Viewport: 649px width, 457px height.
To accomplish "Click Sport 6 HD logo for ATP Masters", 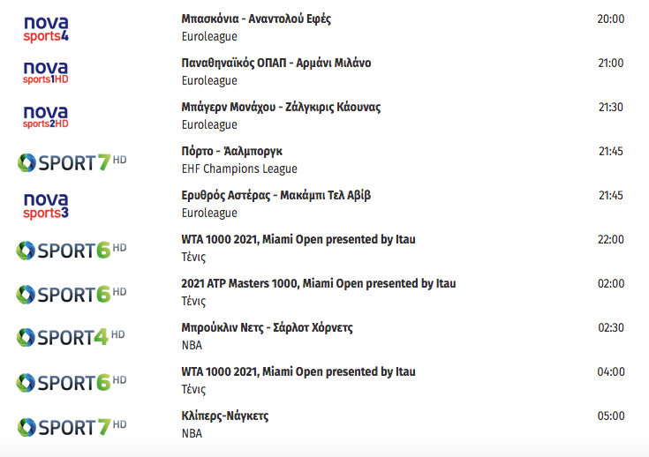I will [x=72, y=295].
